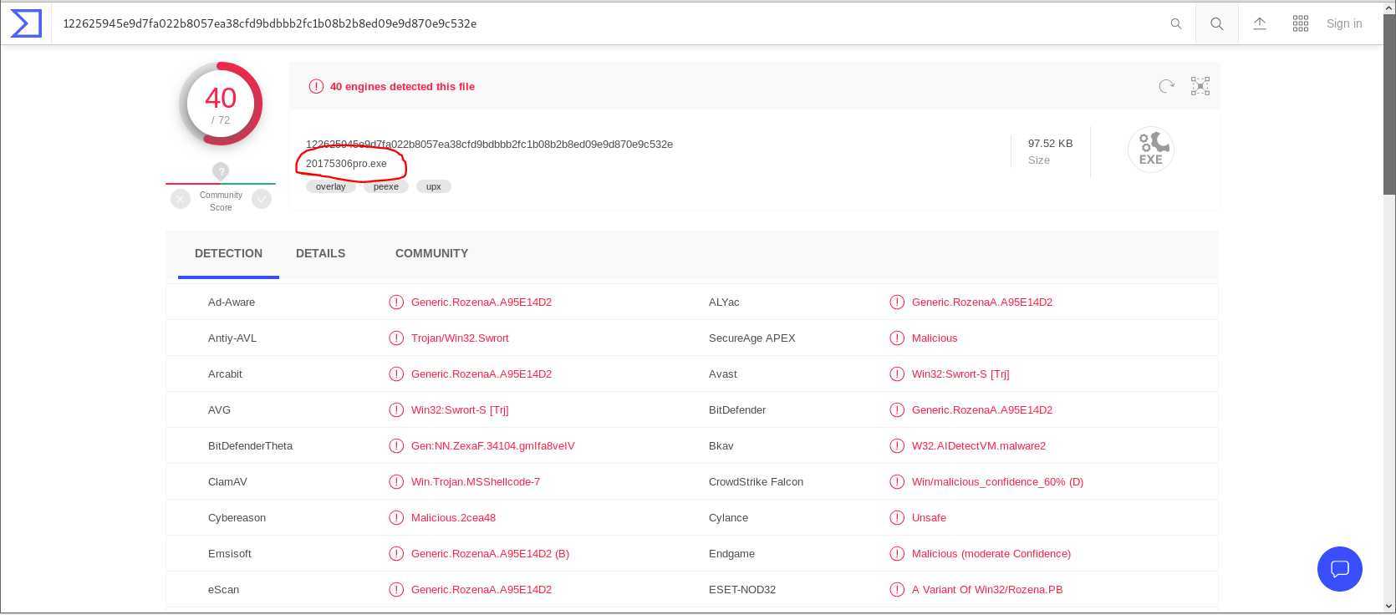Click the Ad-Aware detection warning icon

[396, 302]
